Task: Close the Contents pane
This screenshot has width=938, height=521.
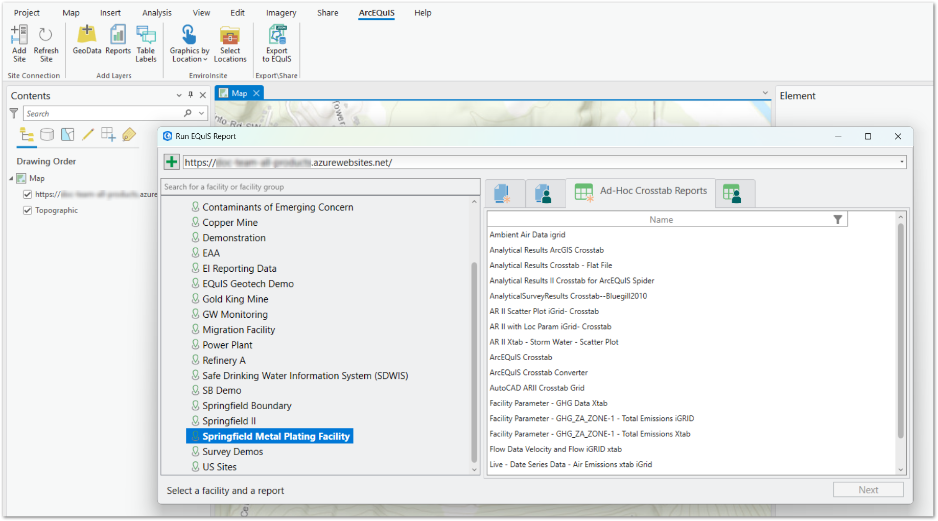Action: point(203,95)
